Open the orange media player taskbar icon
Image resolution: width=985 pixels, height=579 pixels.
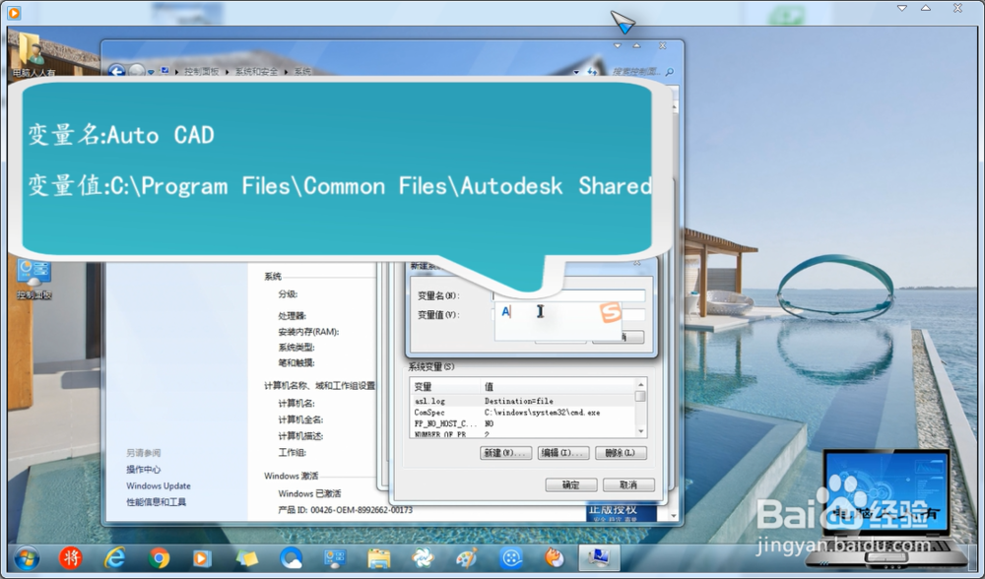click(202, 557)
